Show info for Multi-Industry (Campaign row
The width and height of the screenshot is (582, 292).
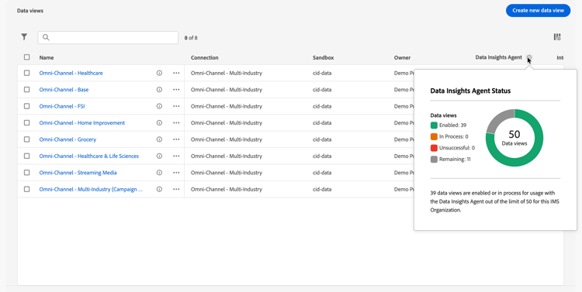click(x=159, y=189)
